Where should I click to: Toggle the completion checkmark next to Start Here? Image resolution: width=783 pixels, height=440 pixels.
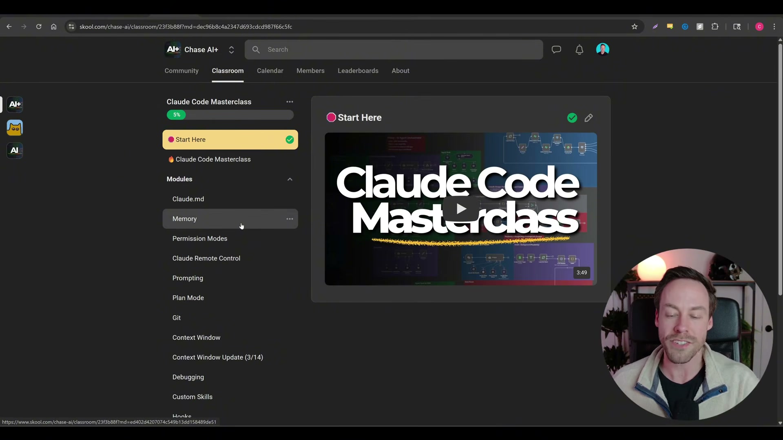click(290, 139)
